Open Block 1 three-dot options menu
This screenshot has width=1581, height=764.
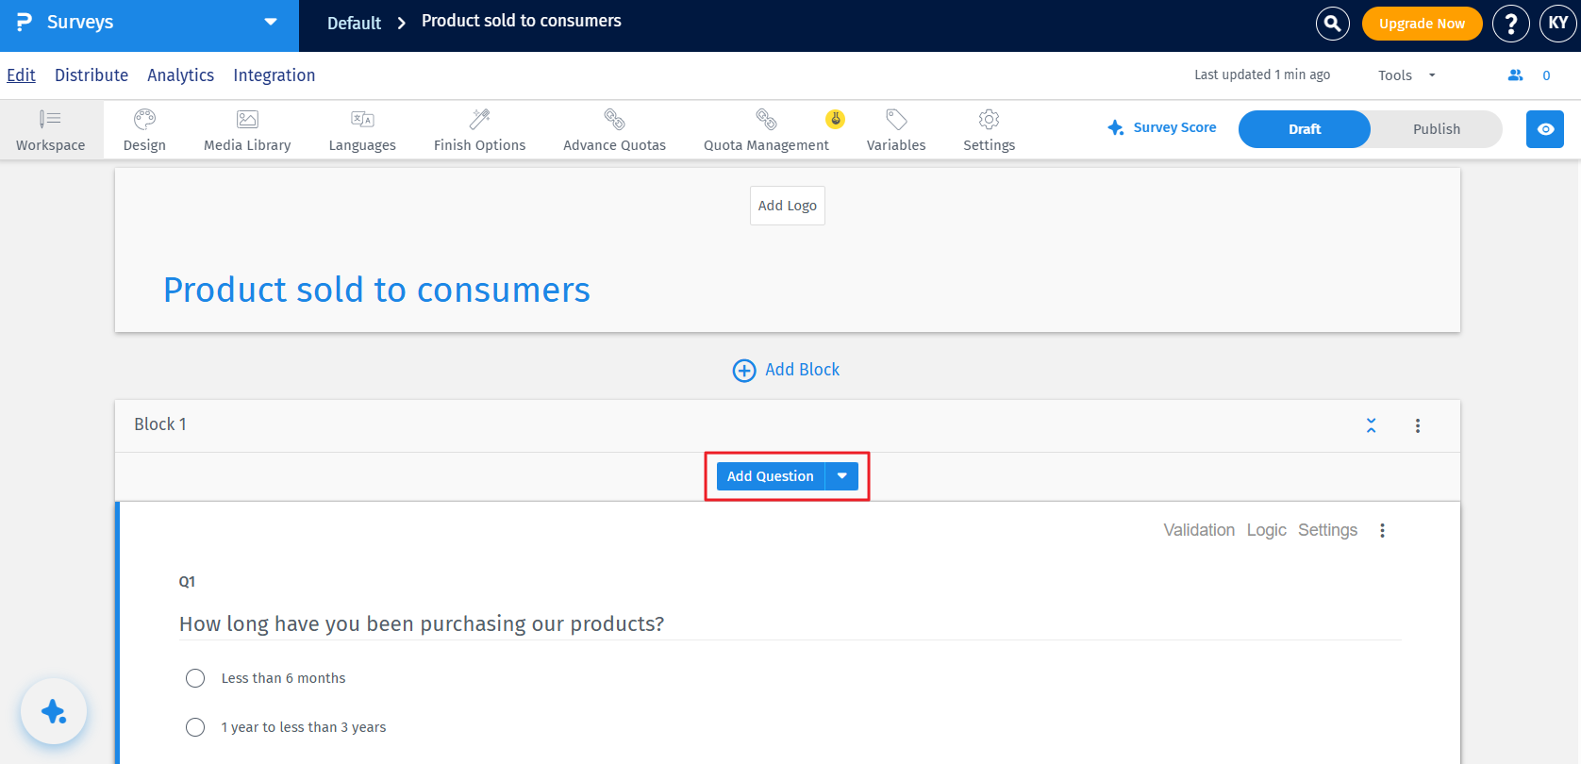1417,426
